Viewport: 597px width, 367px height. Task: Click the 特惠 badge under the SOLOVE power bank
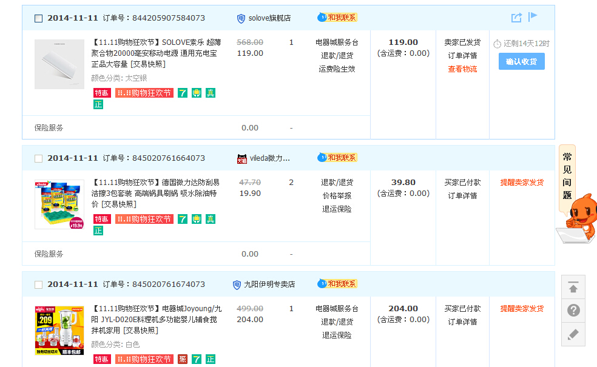101,93
